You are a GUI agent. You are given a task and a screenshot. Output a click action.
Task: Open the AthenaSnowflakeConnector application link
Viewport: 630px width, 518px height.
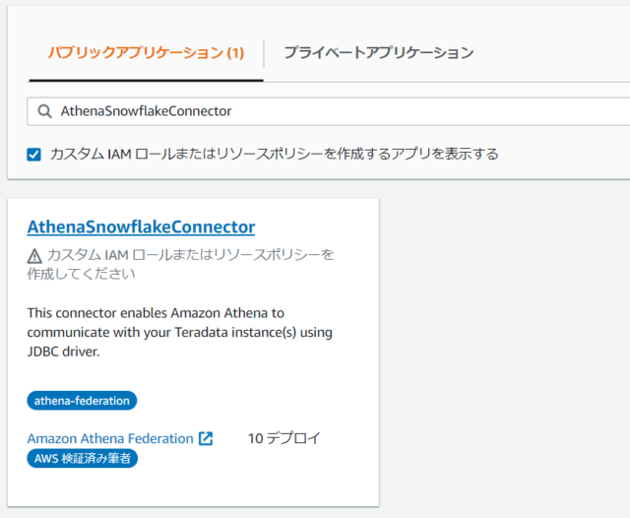(x=141, y=227)
